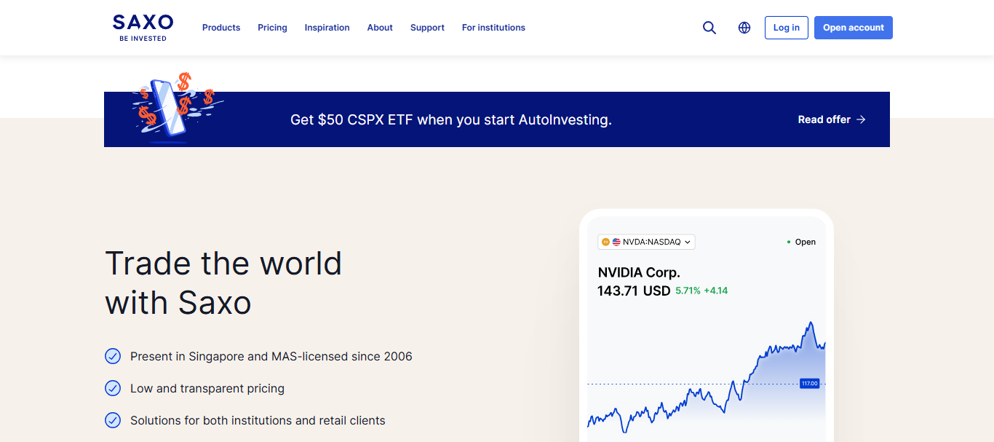Click the 143.71 USD price text
Viewport: 994px width, 442px height.
634,291
